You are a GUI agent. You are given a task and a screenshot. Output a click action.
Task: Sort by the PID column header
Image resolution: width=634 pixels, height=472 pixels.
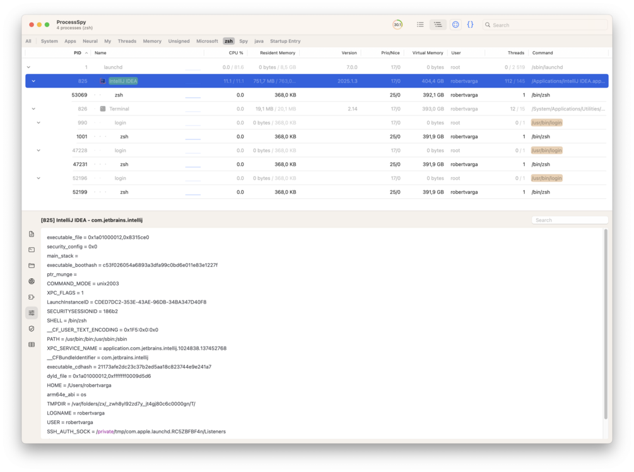click(x=77, y=53)
